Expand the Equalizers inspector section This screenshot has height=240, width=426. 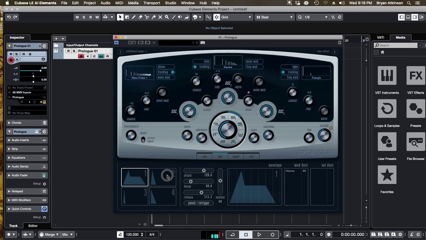point(27,158)
